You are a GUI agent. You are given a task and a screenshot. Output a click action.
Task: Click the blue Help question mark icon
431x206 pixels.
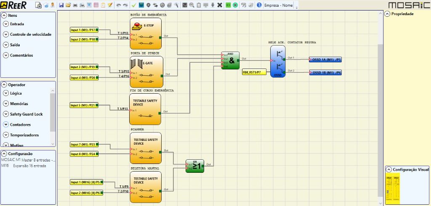259,5
